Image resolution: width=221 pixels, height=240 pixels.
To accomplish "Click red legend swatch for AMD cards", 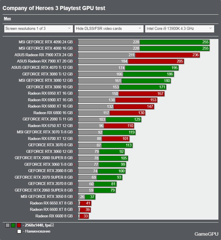I will point(19,225).
